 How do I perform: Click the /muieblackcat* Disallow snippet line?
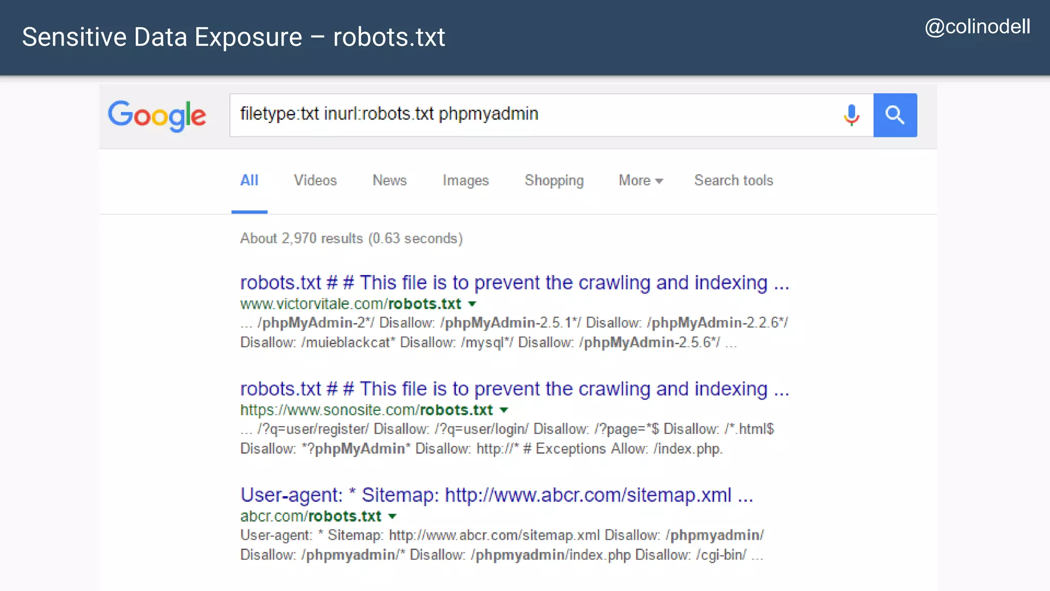pyautogui.click(x=489, y=343)
